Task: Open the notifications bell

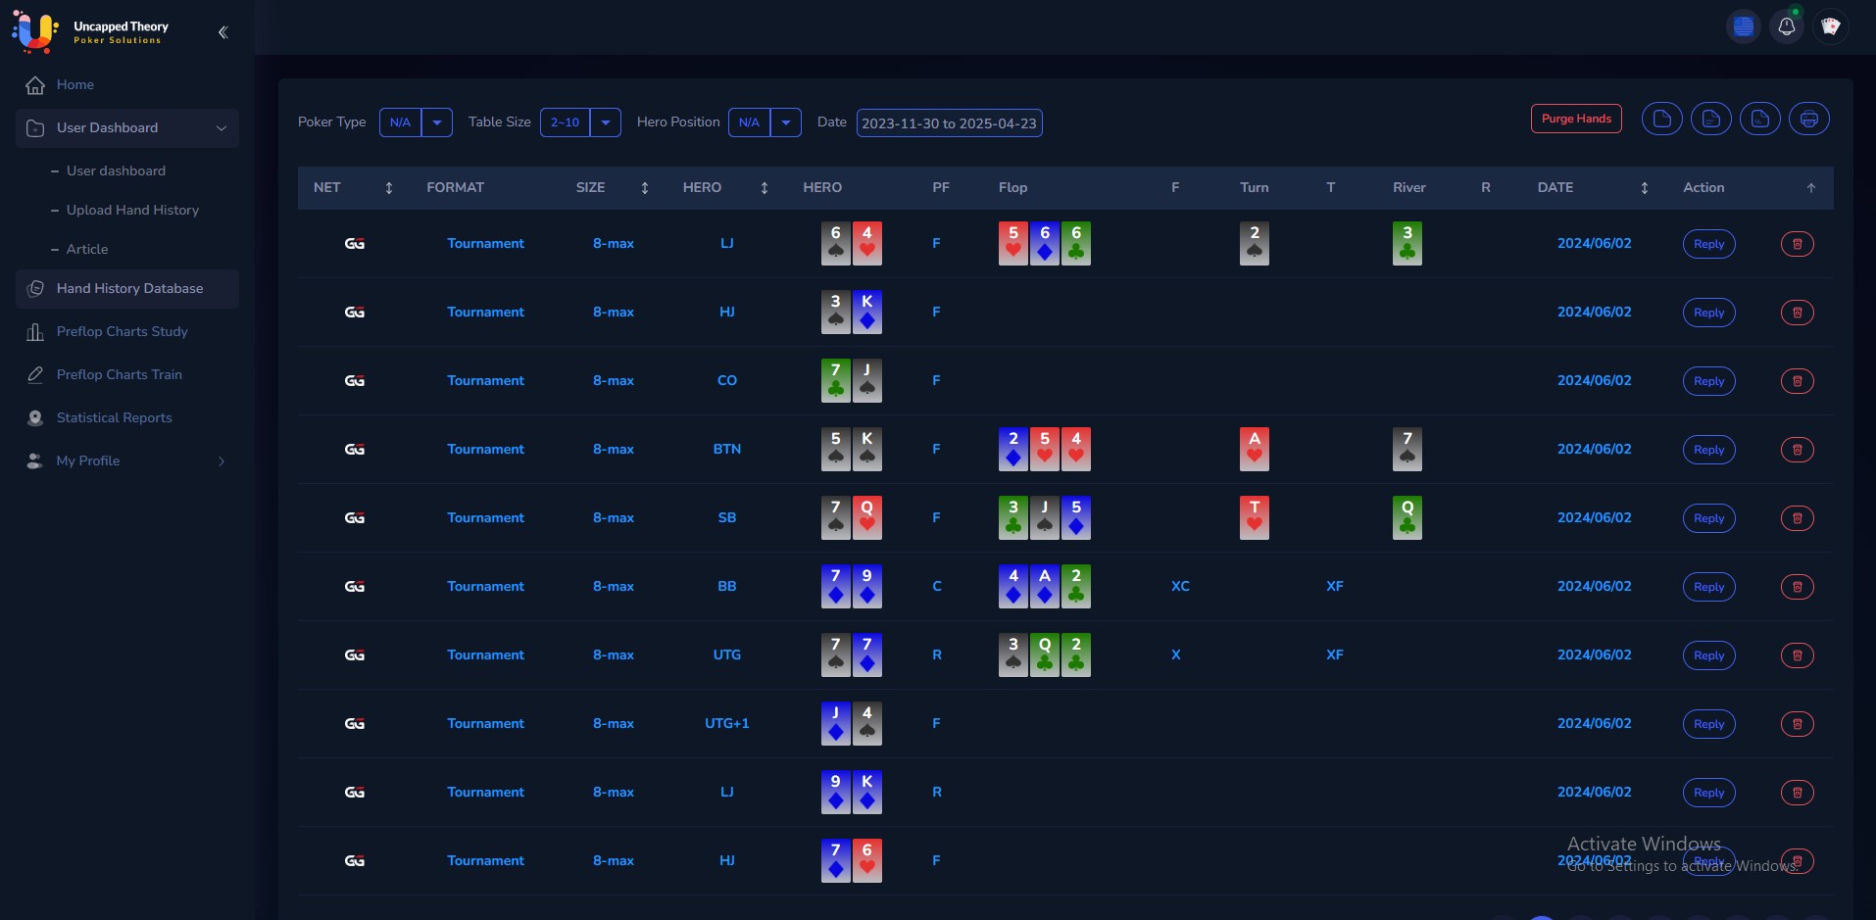Action: click(1787, 26)
